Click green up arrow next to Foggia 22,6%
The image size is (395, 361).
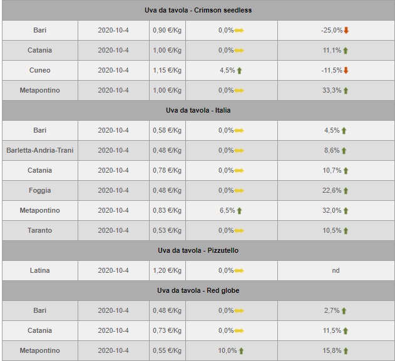coord(346,190)
